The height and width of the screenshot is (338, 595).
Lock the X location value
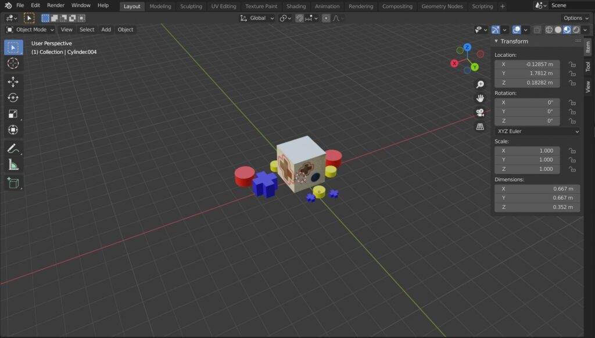click(572, 64)
